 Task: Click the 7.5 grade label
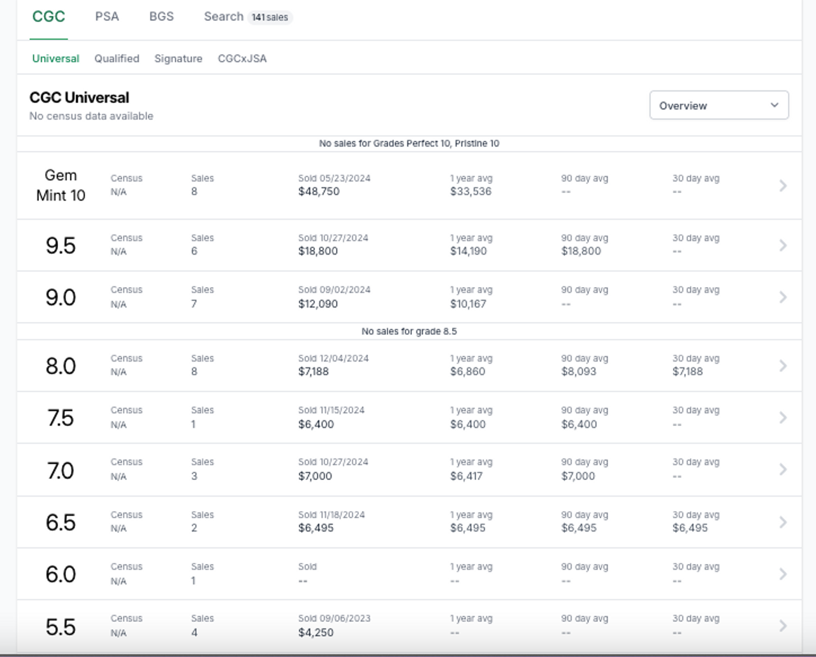click(x=61, y=418)
